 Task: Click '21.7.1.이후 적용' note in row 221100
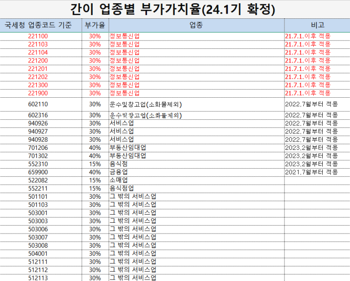[308, 36]
